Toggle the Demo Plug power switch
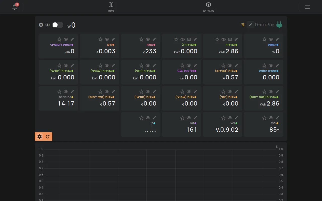 (58, 25)
